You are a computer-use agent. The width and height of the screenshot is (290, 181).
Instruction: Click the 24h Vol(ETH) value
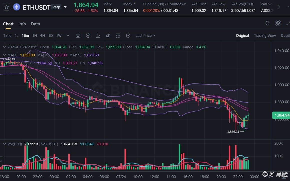click(243, 11)
